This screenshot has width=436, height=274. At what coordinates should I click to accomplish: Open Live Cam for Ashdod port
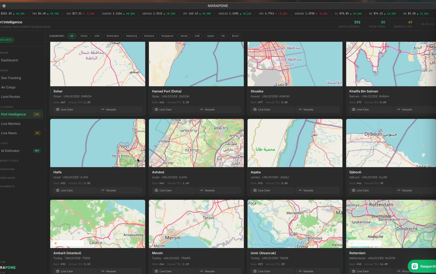coord(174,190)
